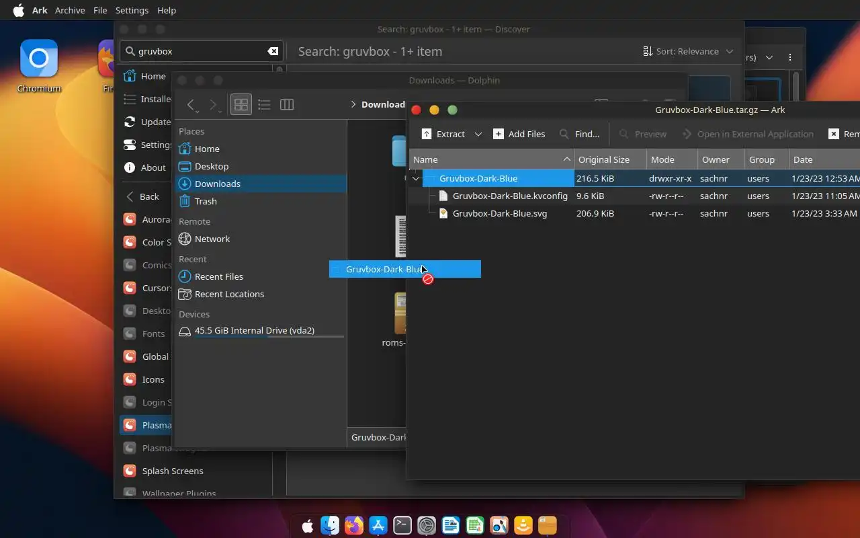Open Trash in Dolphin Places
Screen dimensions: 860x538
click(261, 201)
